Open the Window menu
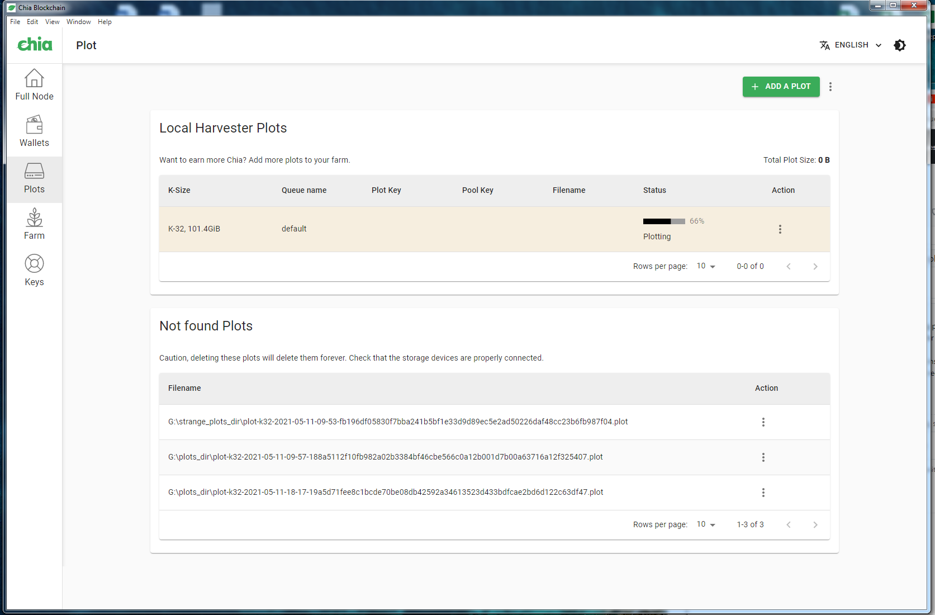935x615 pixels. (78, 22)
